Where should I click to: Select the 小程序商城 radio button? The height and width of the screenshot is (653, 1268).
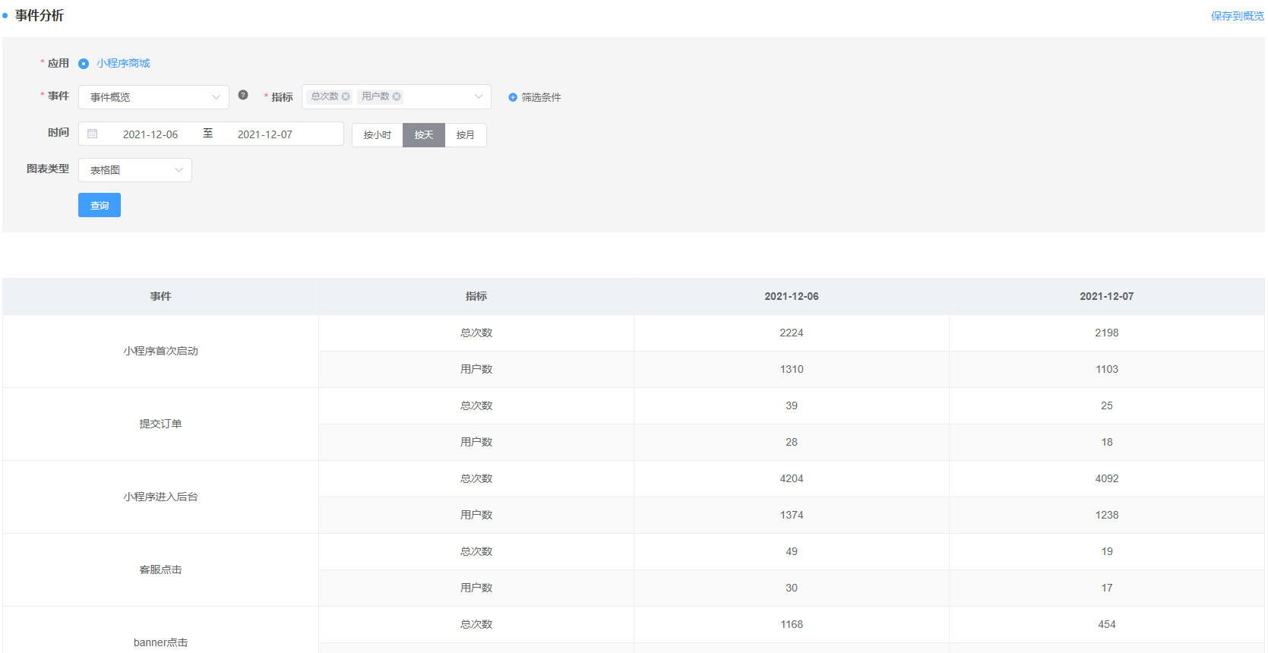coord(84,64)
